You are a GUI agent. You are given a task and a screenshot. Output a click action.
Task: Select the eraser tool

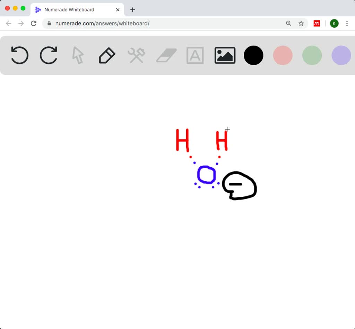coord(166,55)
